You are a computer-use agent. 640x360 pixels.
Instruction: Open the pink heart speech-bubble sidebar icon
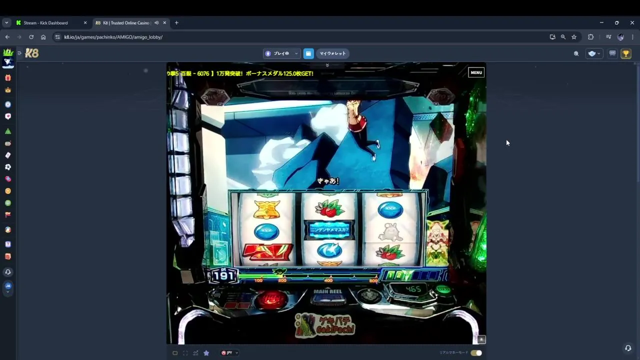8,116
